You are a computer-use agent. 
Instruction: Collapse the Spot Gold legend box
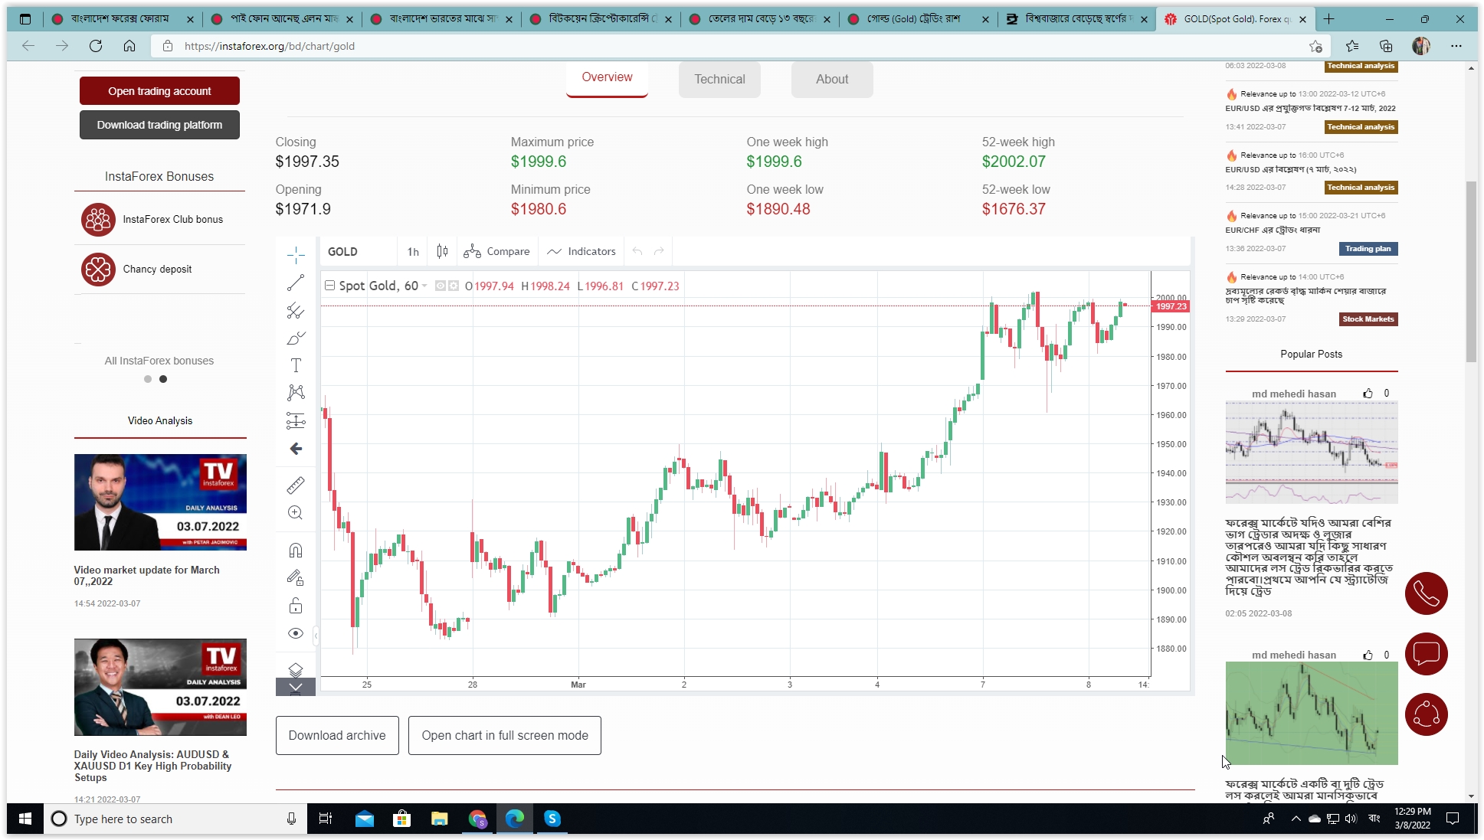329,286
